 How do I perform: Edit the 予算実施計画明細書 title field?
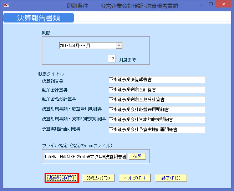tap(157, 130)
